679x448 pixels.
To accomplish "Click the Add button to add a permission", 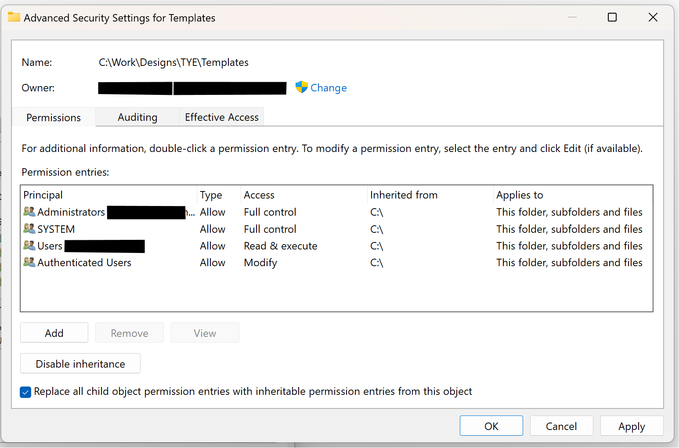I will [54, 332].
